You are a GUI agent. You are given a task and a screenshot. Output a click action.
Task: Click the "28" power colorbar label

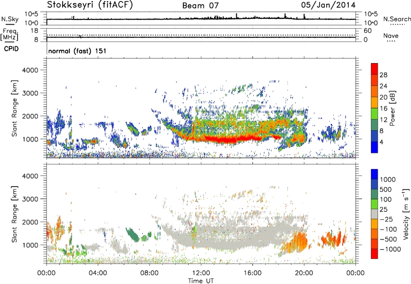[x=383, y=75]
